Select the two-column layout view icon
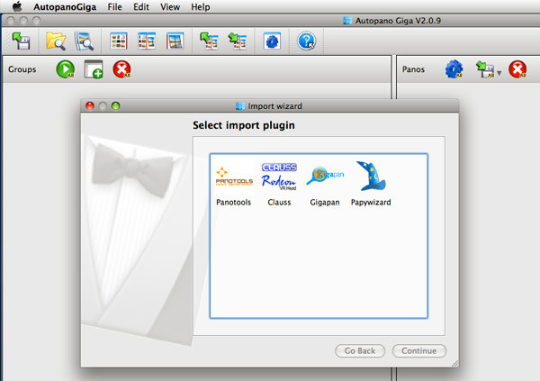Image resolution: width=540 pixels, height=381 pixels. (x=147, y=41)
